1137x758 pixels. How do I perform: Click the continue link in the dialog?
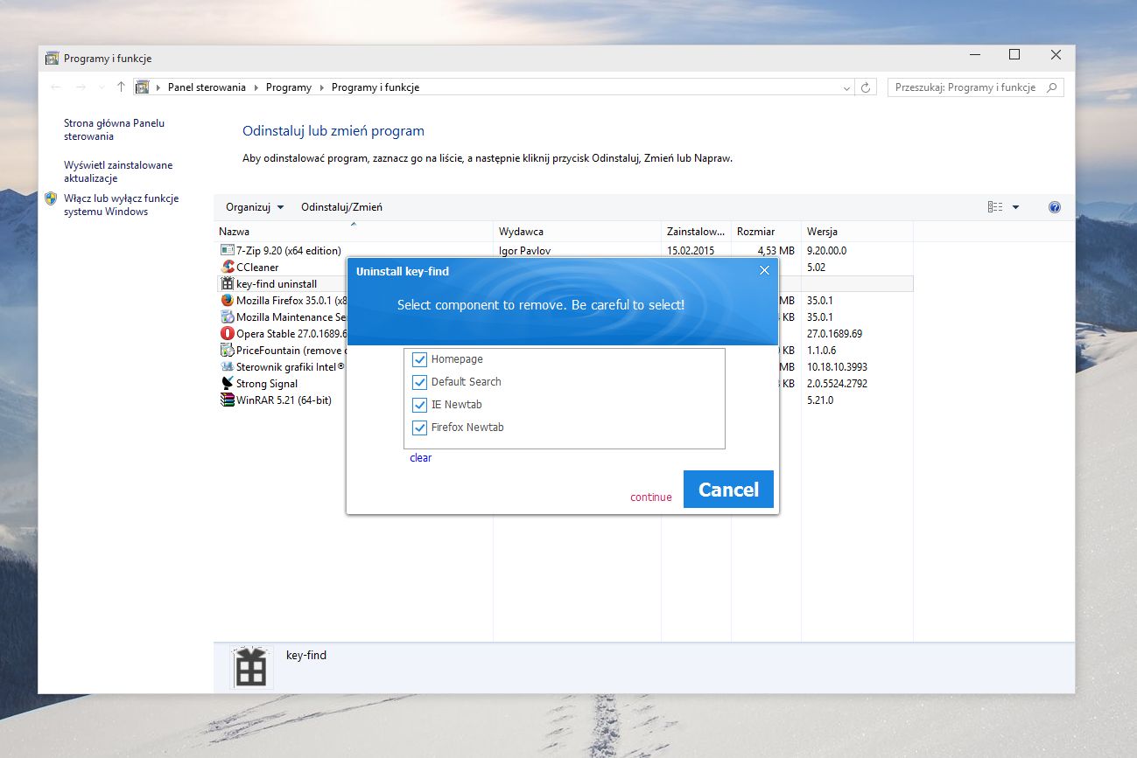651,497
